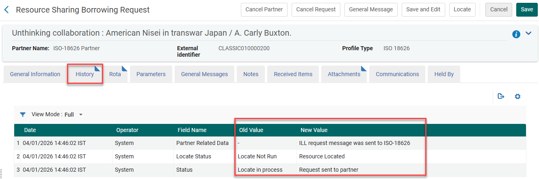Click System operator in Partner Related Data row
Viewport: 539px width, 179px height.
pos(124,143)
